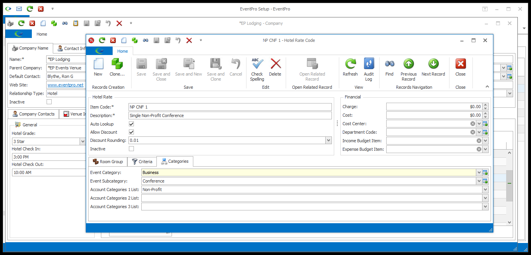
Task: Click the mail icon in EventPro Setup toolbar
Action: (x=19, y=9)
